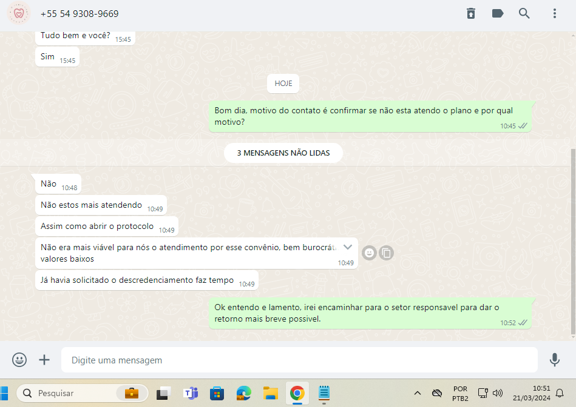Open the three-dot chat options menu

pyautogui.click(x=554, y=13)
